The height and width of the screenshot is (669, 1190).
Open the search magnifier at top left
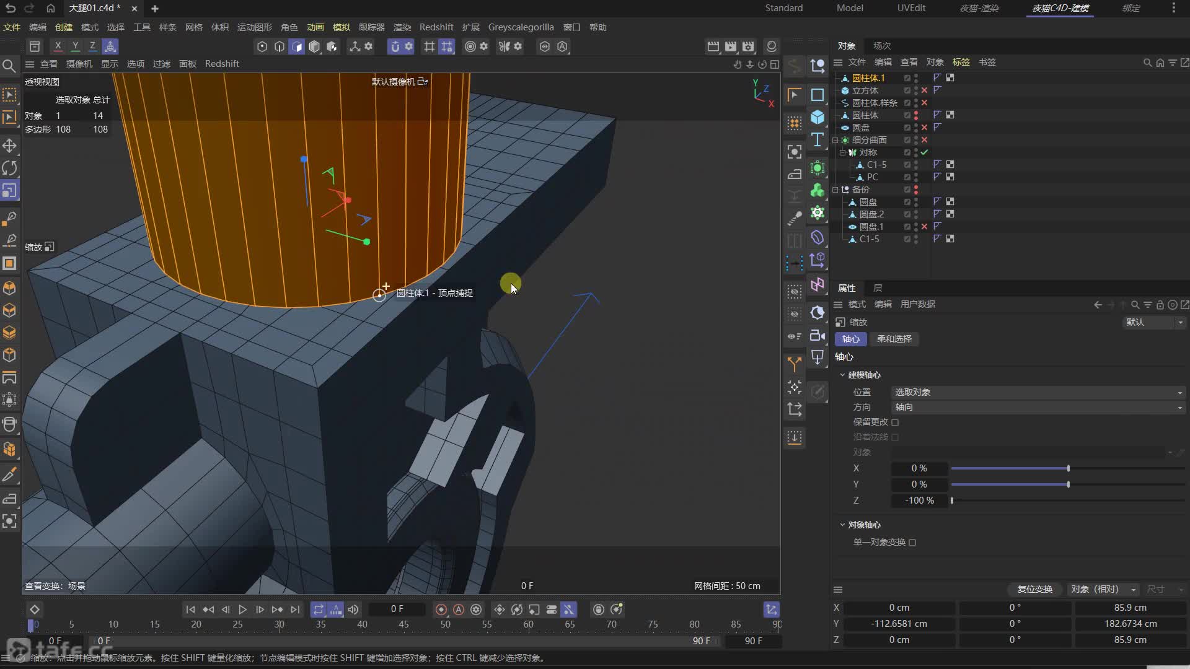pyautogui.click(x=9, y=66)
